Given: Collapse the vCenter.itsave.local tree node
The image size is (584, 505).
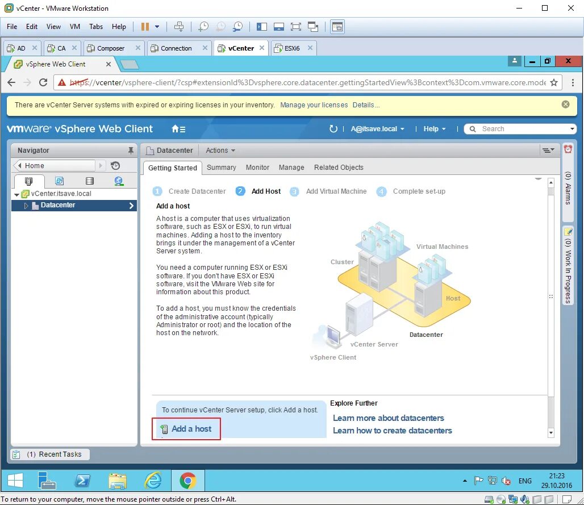Looking at the screenshot, I should pyautogui.click(x=17, y=194).
